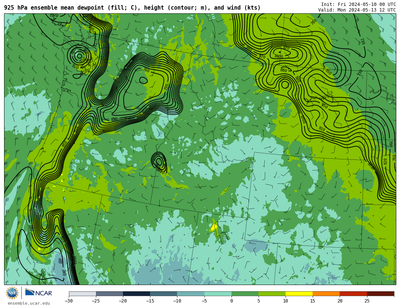Click the map title '925 hPa ensemble mean dewpoint'

[54, 8]
